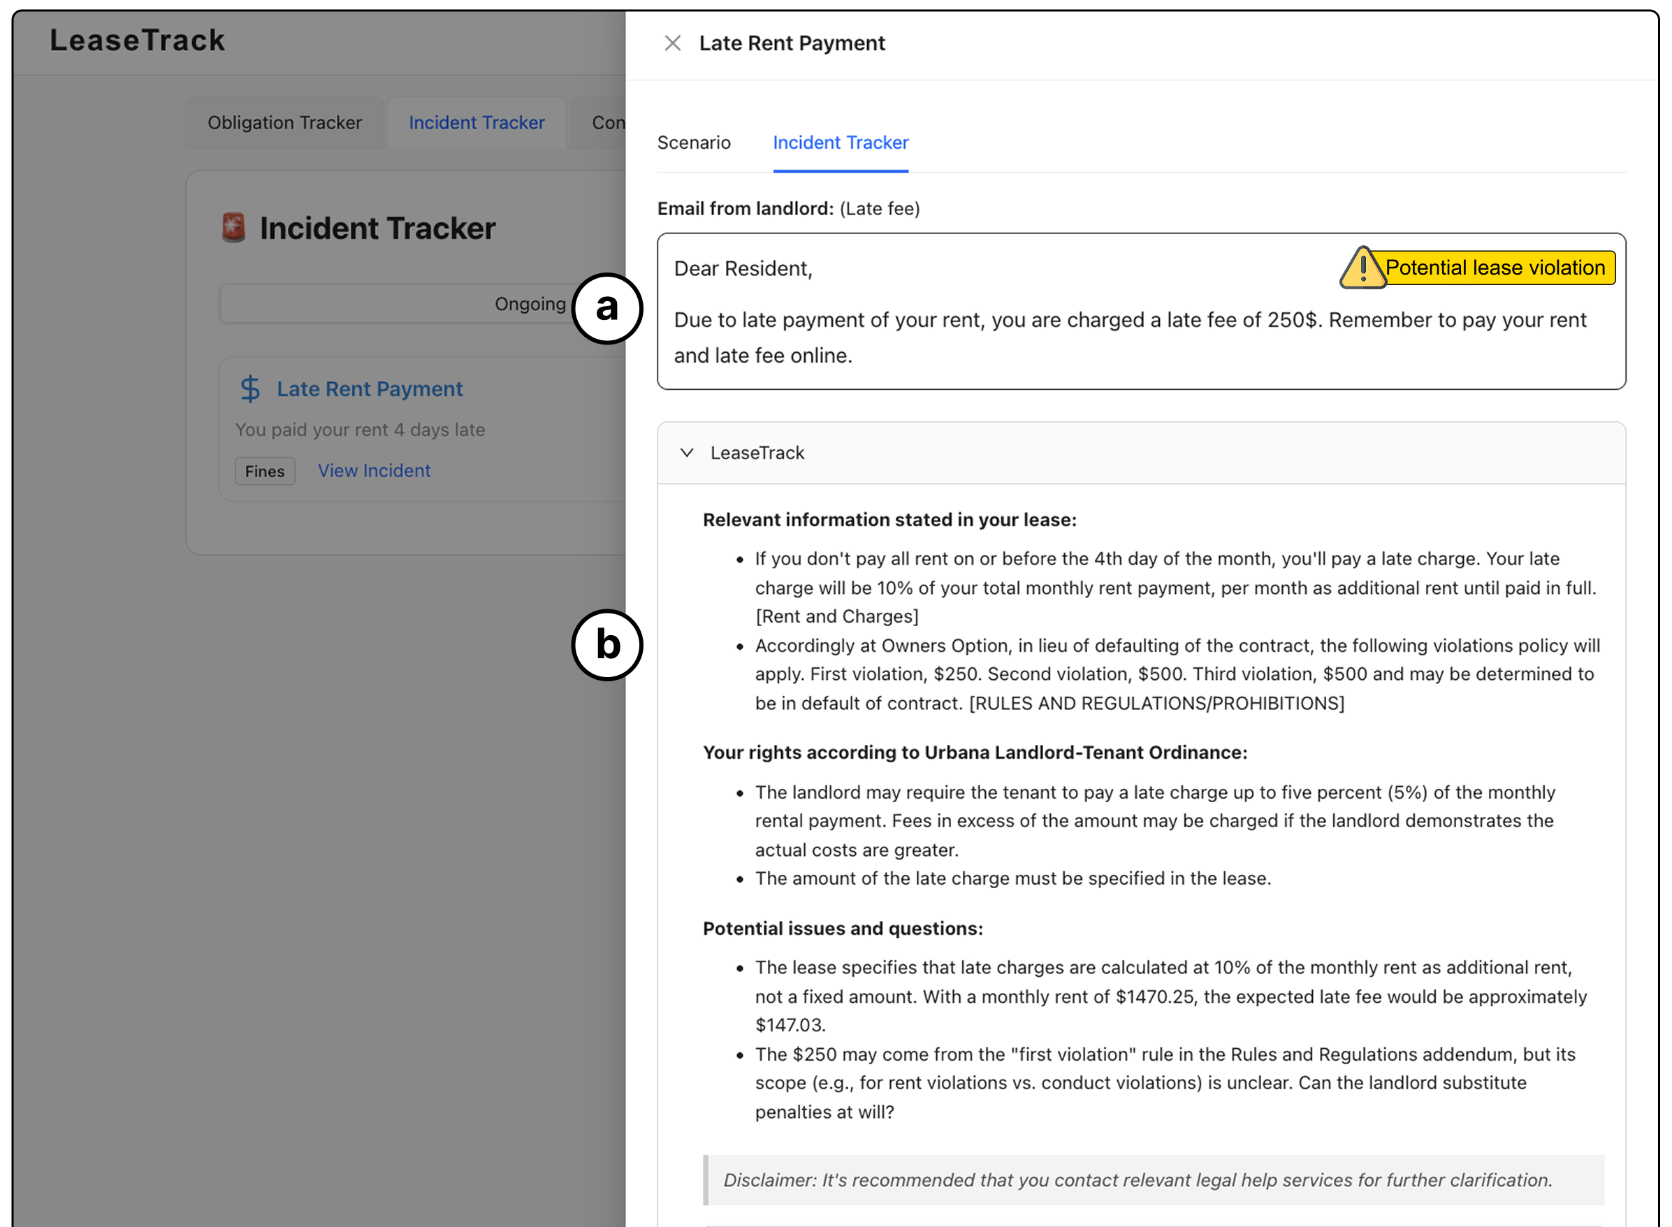The image size is (1672, 1227).
Task: Click the legal help disclaimer text
Action: click(1137, 1180)
